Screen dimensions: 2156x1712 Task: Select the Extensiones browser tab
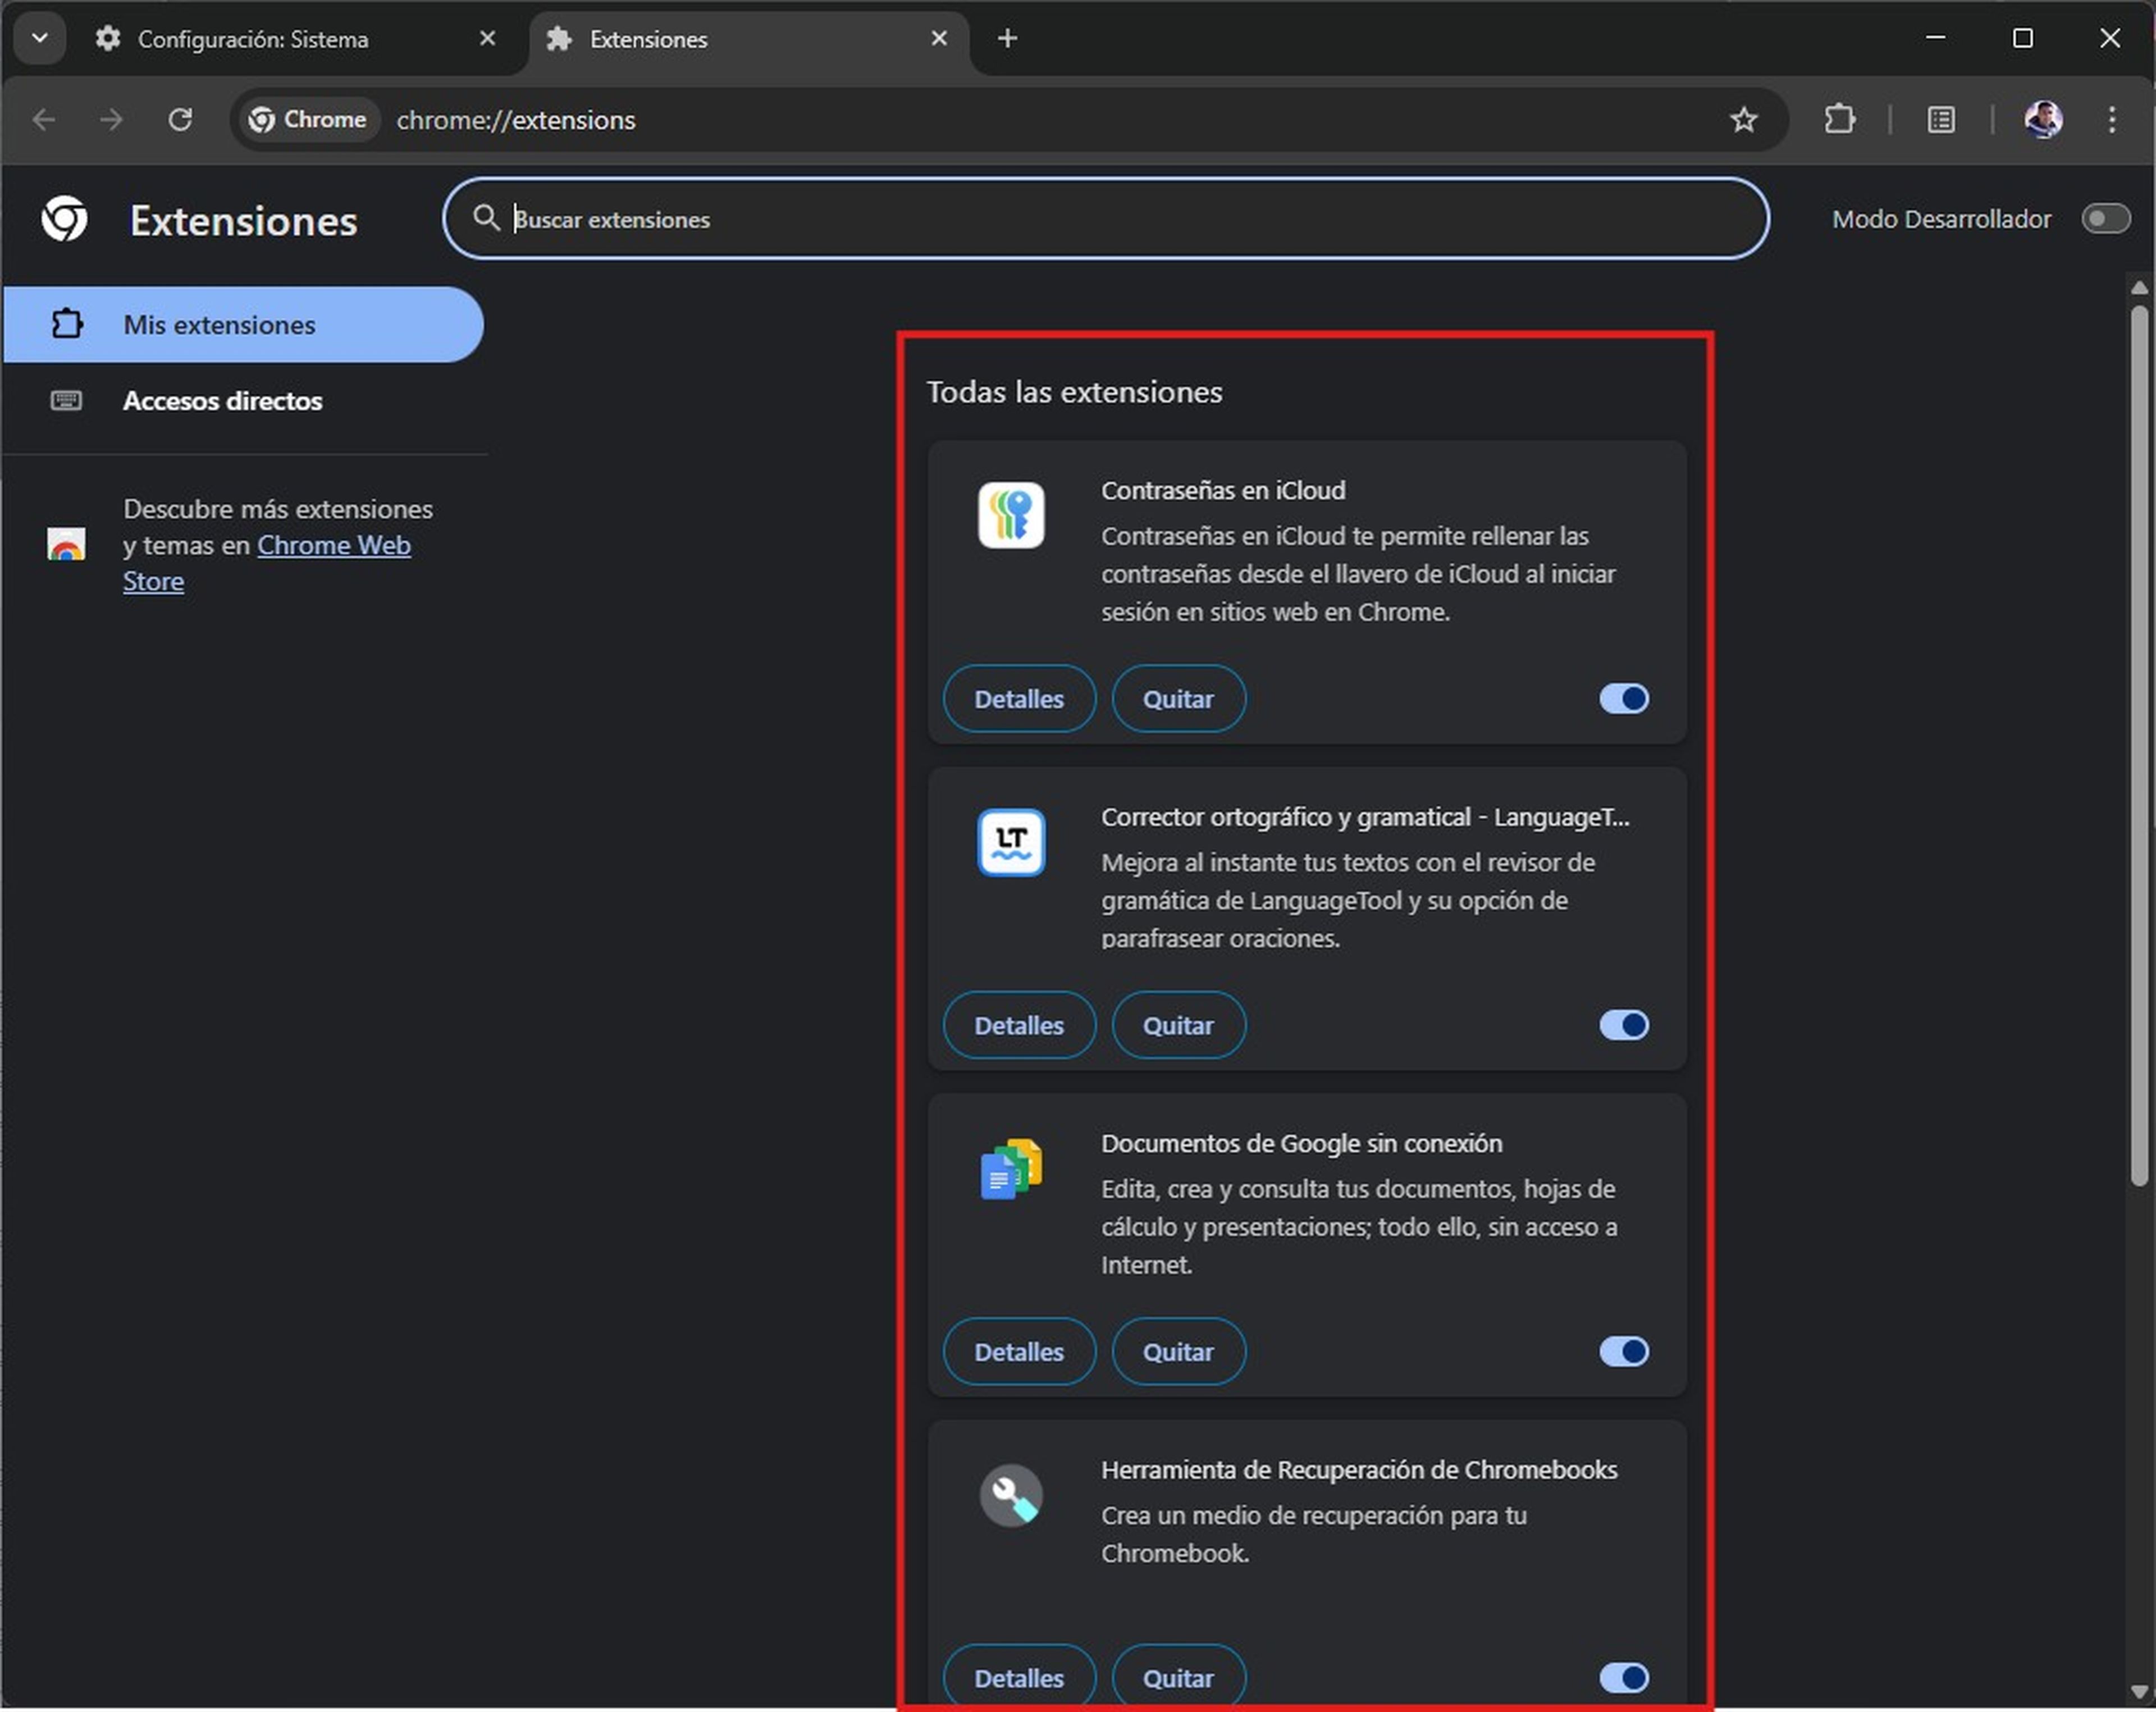pyautogui.click(x=748, y=39)
